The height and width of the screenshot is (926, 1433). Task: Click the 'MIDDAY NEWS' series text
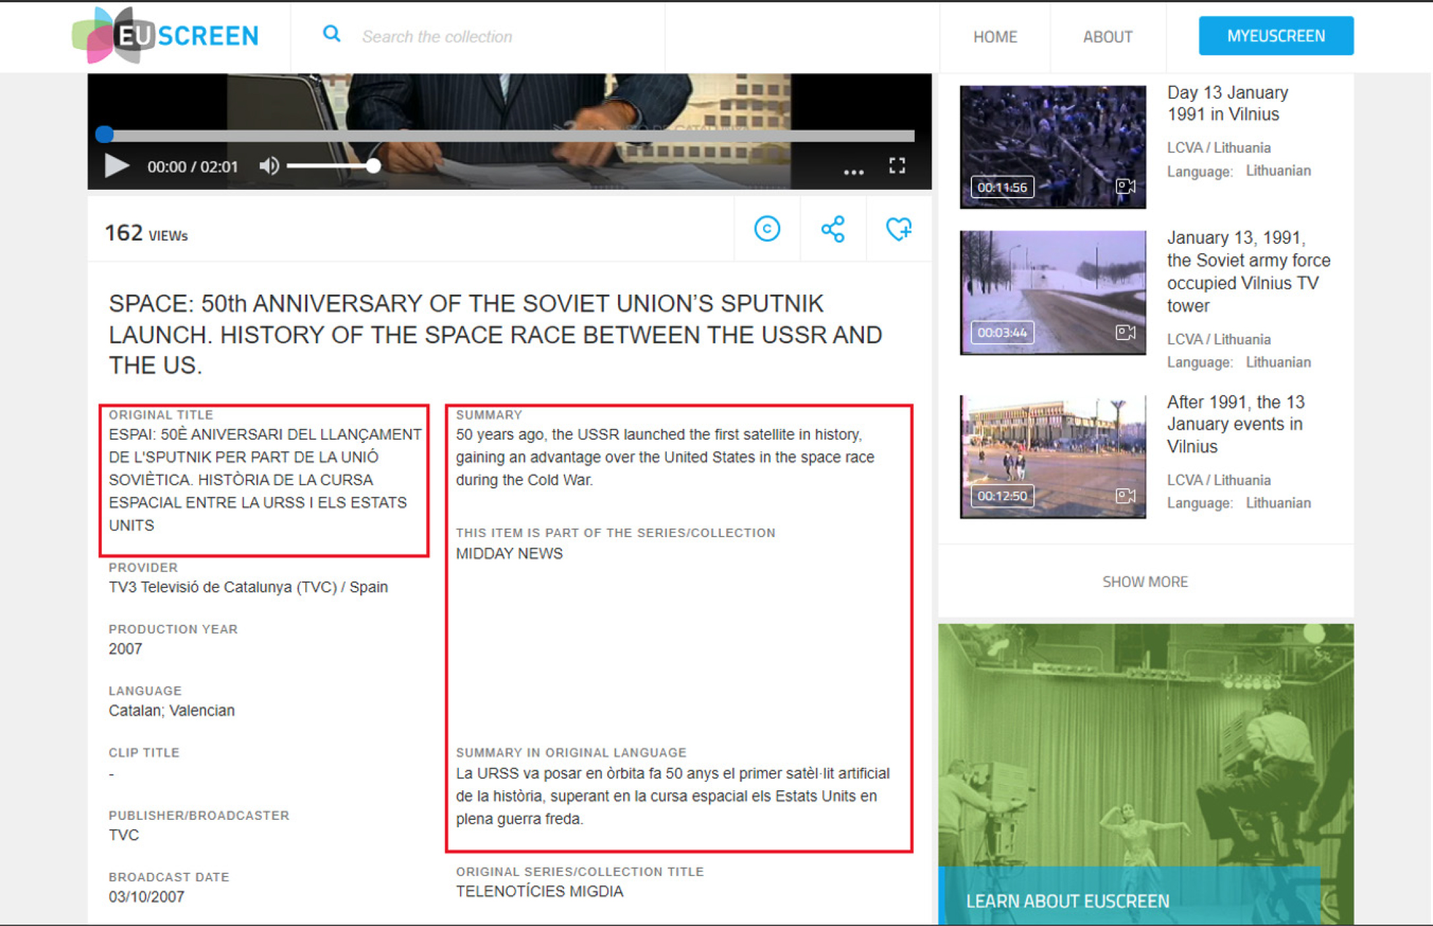coord(509,554)
